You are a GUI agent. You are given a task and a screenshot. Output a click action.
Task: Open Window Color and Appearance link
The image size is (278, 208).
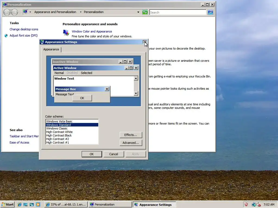pyautogui.click(x=92, y=31)
